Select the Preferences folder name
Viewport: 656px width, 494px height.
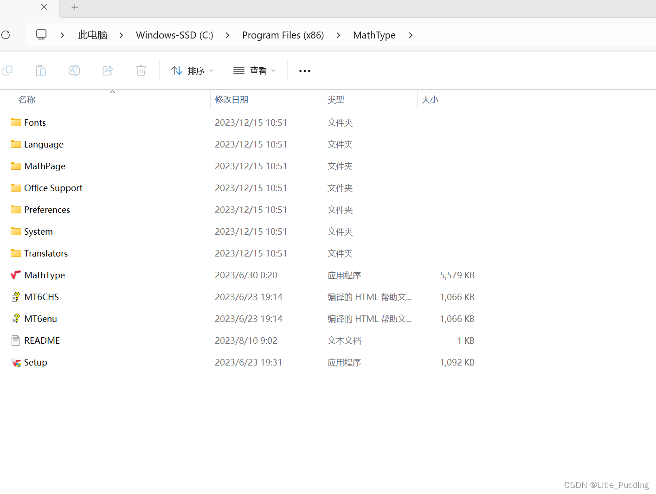(47, 210)
